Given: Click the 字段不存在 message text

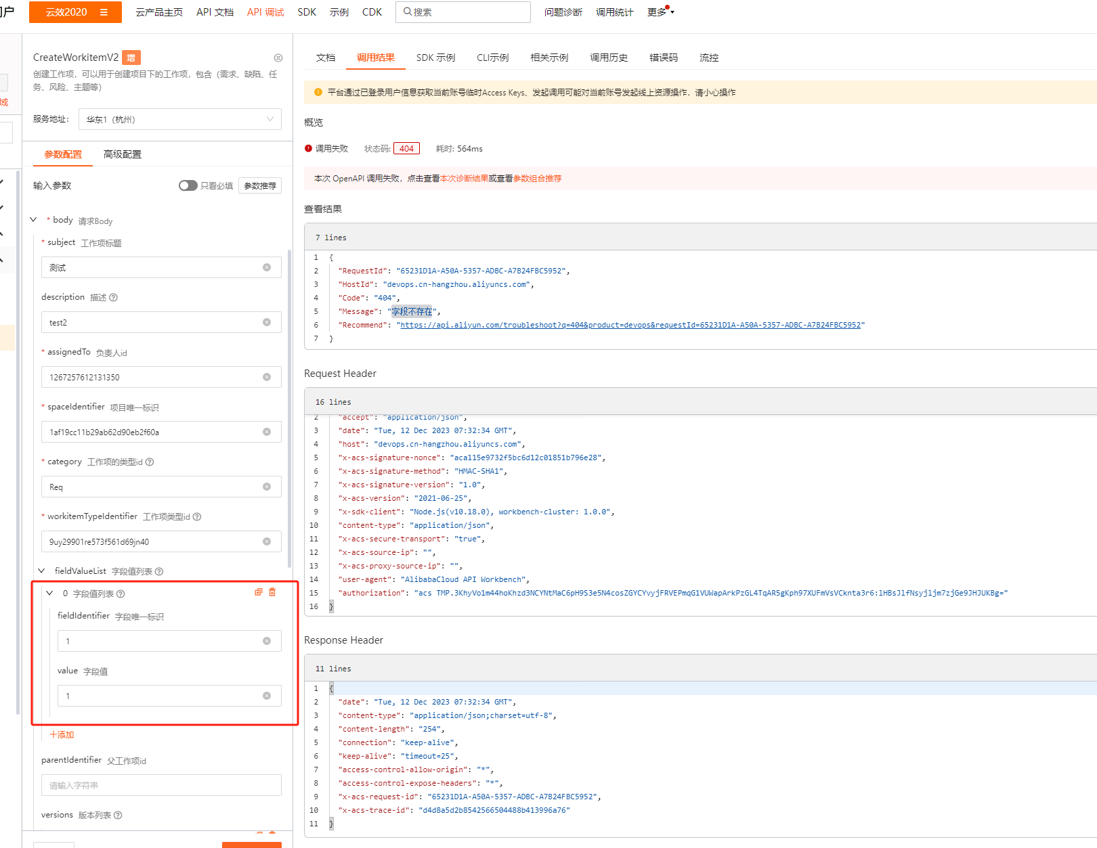Looking at the screenshot, I should point(412,311).
